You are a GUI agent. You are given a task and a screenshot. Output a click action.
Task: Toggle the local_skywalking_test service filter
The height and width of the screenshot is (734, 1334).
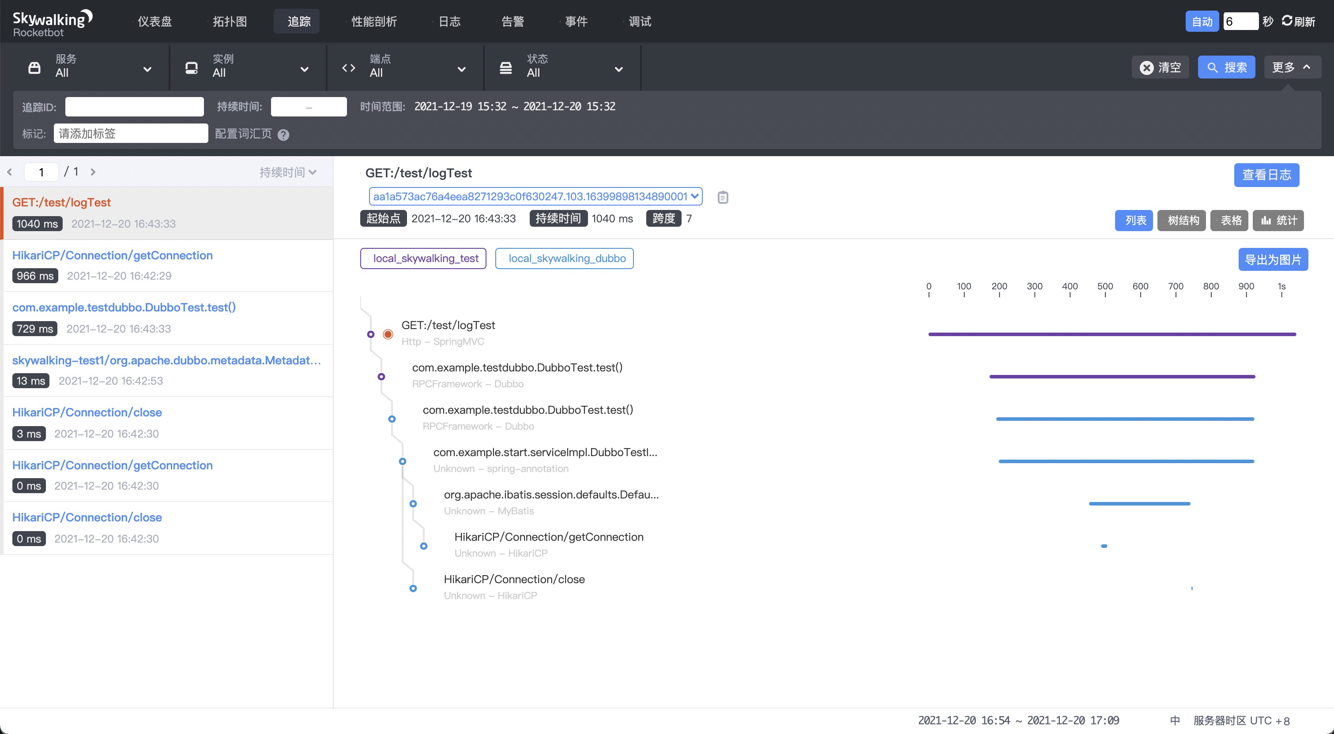[423, 258]
